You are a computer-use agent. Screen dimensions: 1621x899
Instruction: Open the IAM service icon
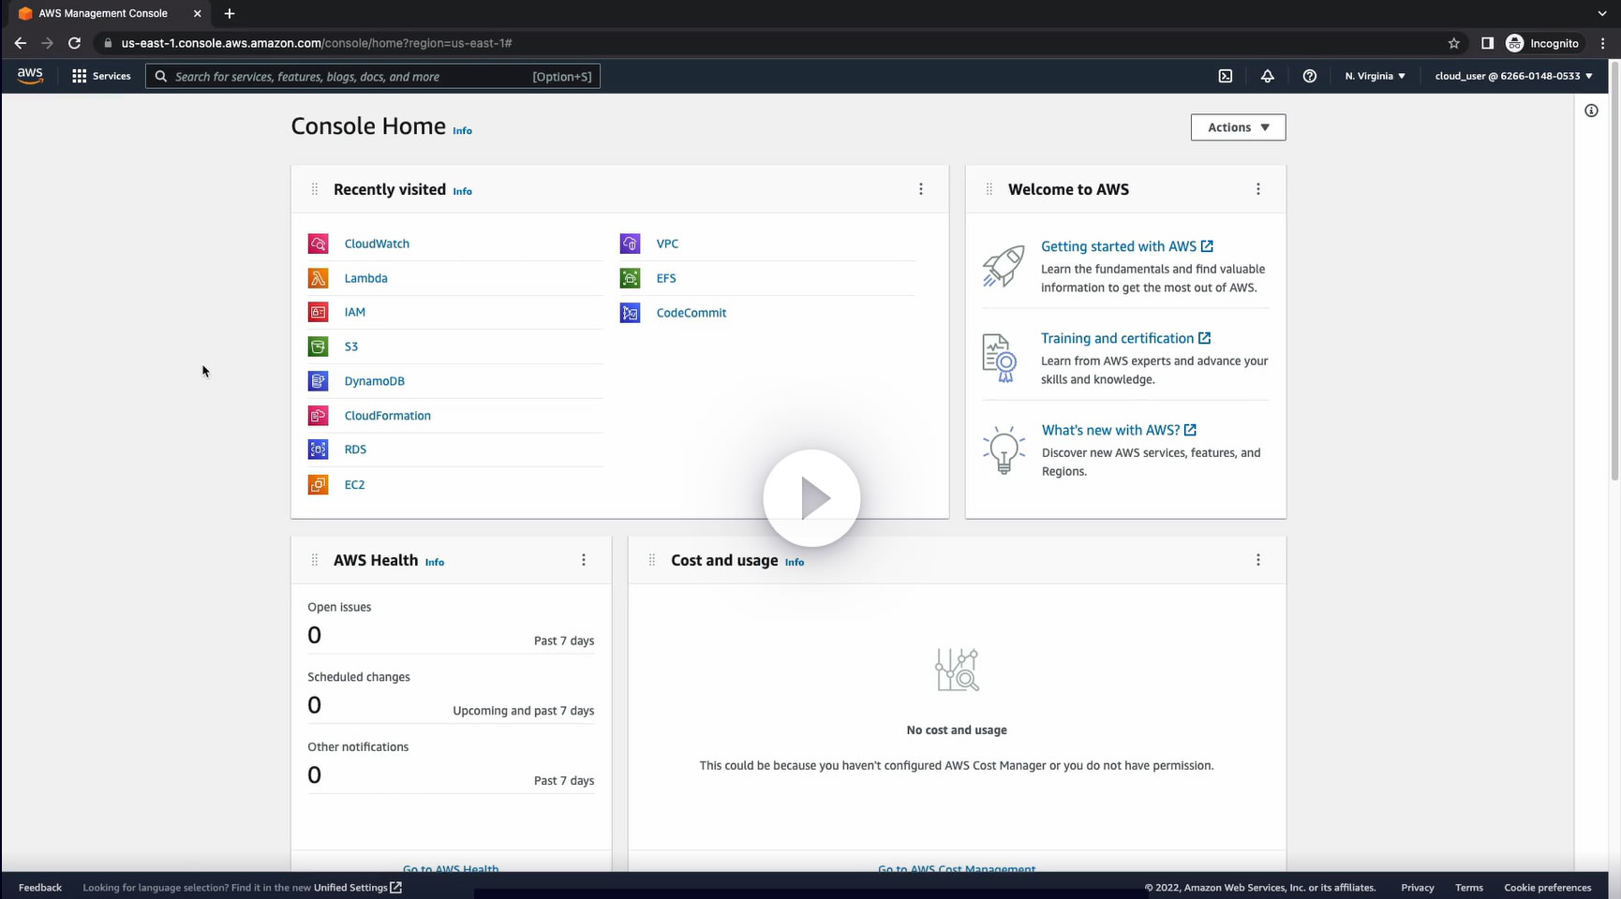coord(319,312)
